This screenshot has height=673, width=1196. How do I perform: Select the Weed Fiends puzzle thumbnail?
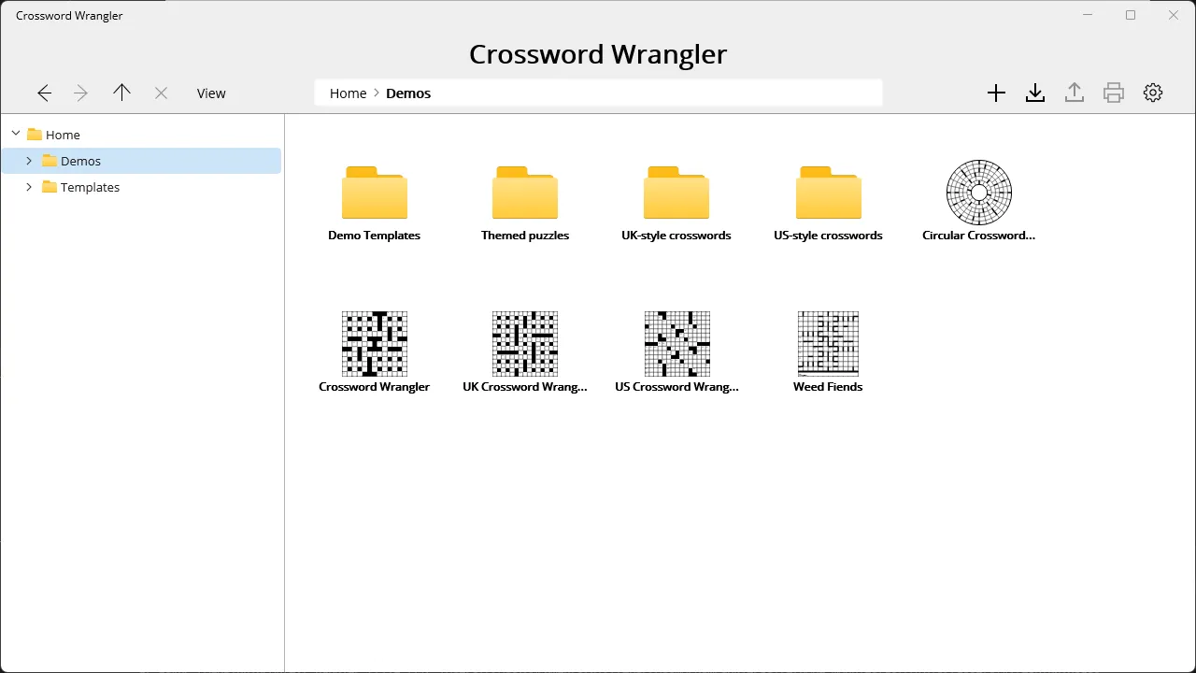point(828,344)
